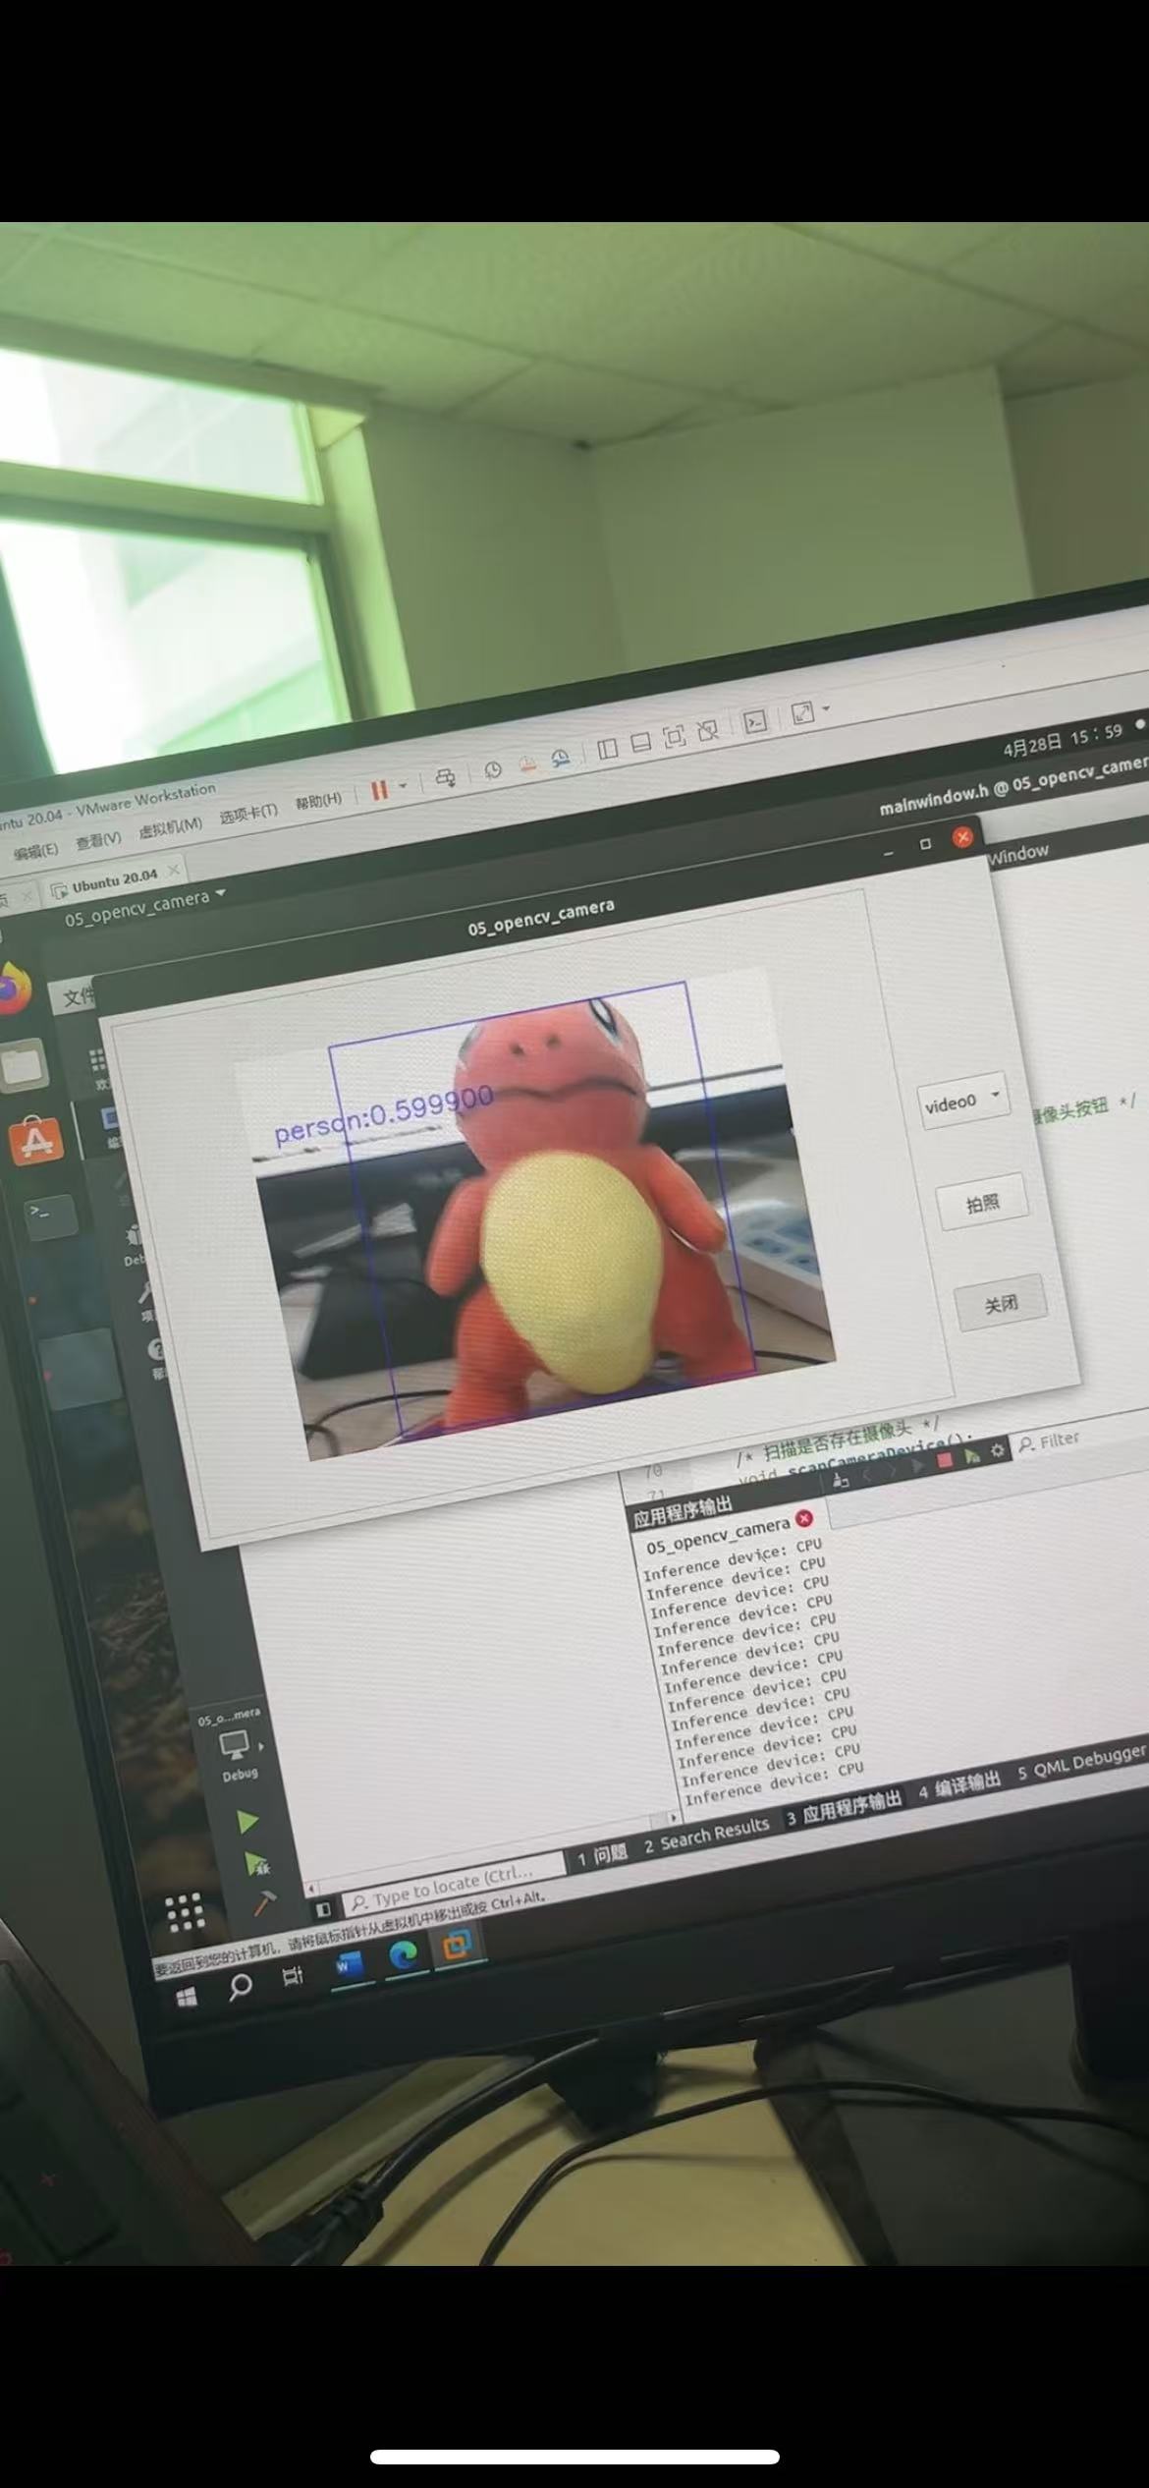
Task: Click the 关闭 button
Action: tap(1001, 1302)
